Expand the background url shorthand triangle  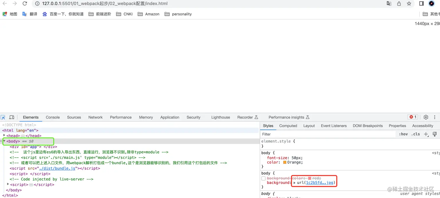pos(294,183)
